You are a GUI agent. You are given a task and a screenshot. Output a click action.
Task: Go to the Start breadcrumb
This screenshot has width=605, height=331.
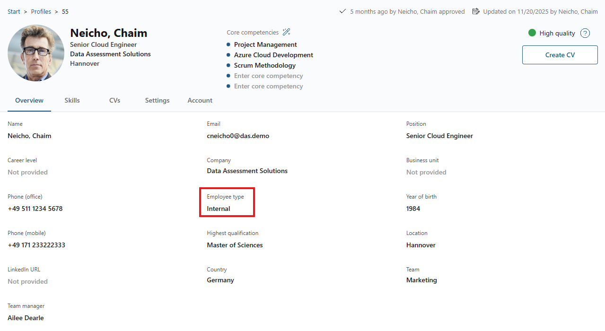(x=14, y=11)
